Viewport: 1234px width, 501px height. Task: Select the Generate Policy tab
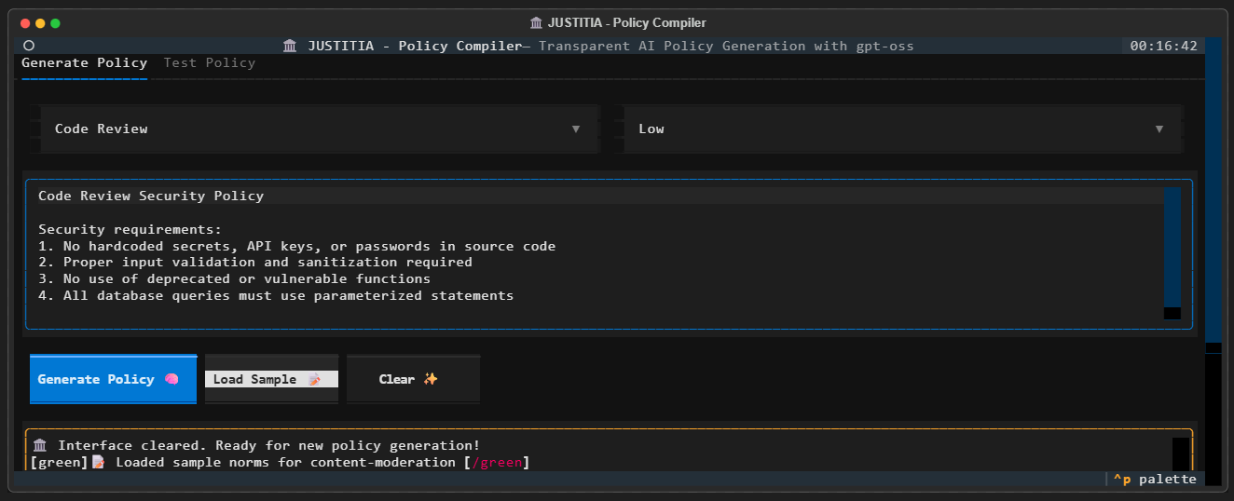84,63
